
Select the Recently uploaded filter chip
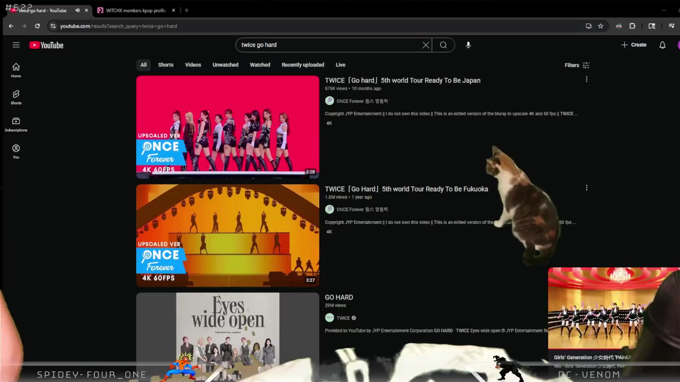[303, 65]
